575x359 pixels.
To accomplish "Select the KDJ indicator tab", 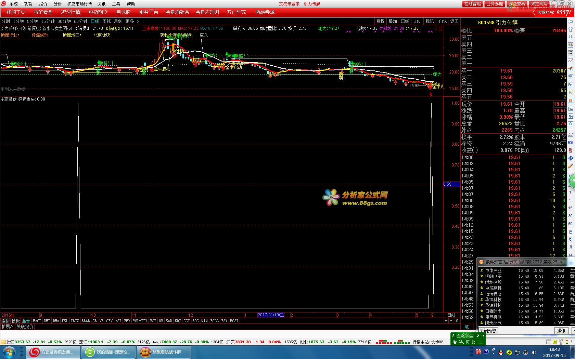I will click(178, 321).
